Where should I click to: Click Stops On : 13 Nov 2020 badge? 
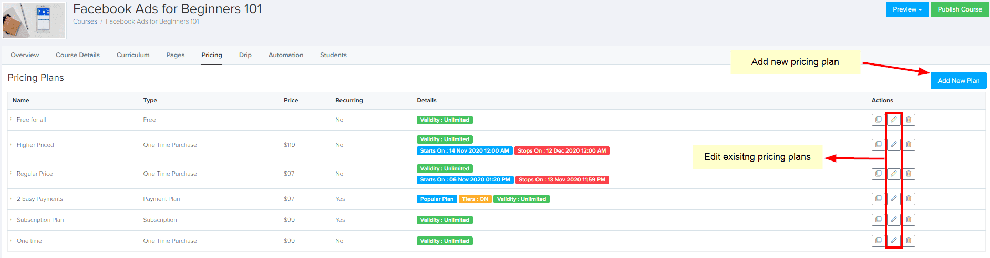point(562,180)
